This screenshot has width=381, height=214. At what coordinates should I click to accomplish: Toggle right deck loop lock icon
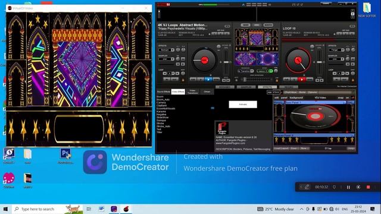[353, 80]
